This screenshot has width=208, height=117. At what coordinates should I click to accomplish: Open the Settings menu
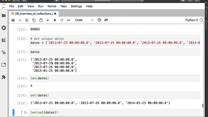76,6
